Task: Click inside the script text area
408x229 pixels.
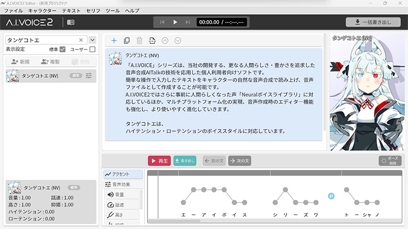Action: click(x=220, y=98)
